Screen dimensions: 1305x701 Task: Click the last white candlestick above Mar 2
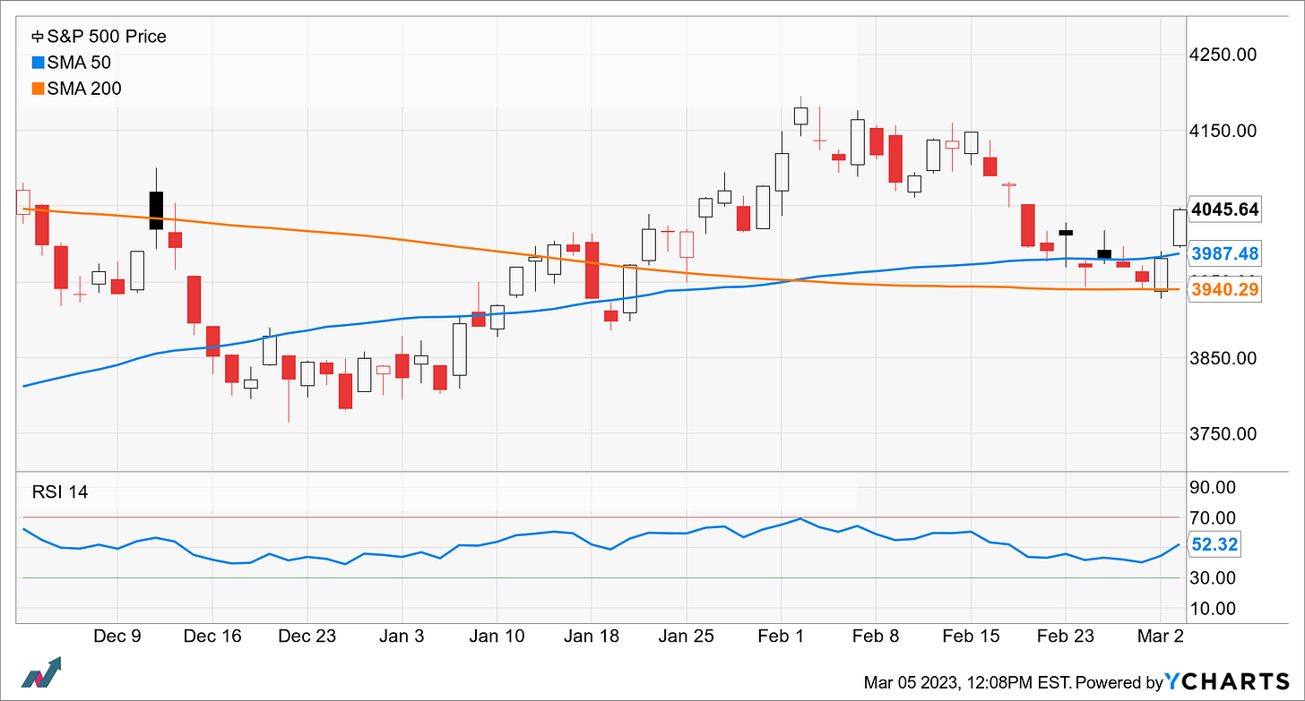[1180, 227]
